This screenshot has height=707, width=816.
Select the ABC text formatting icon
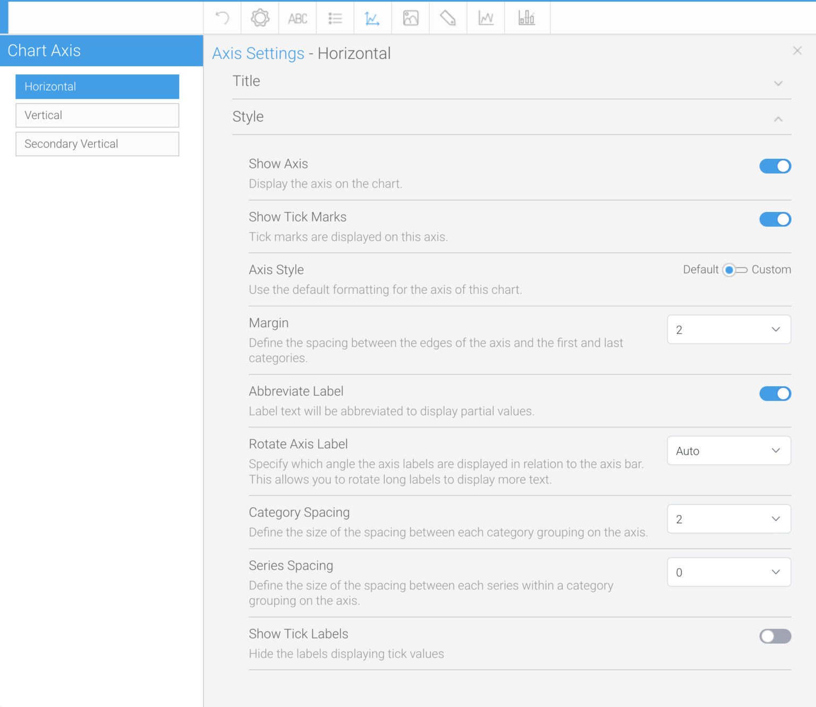tap(297, 18)
